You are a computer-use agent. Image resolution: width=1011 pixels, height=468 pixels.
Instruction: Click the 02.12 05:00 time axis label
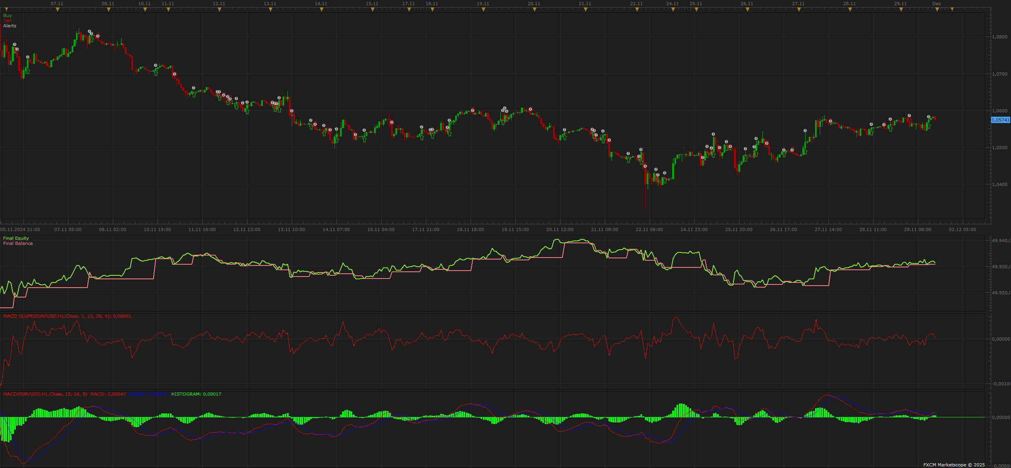coord(963,229)
